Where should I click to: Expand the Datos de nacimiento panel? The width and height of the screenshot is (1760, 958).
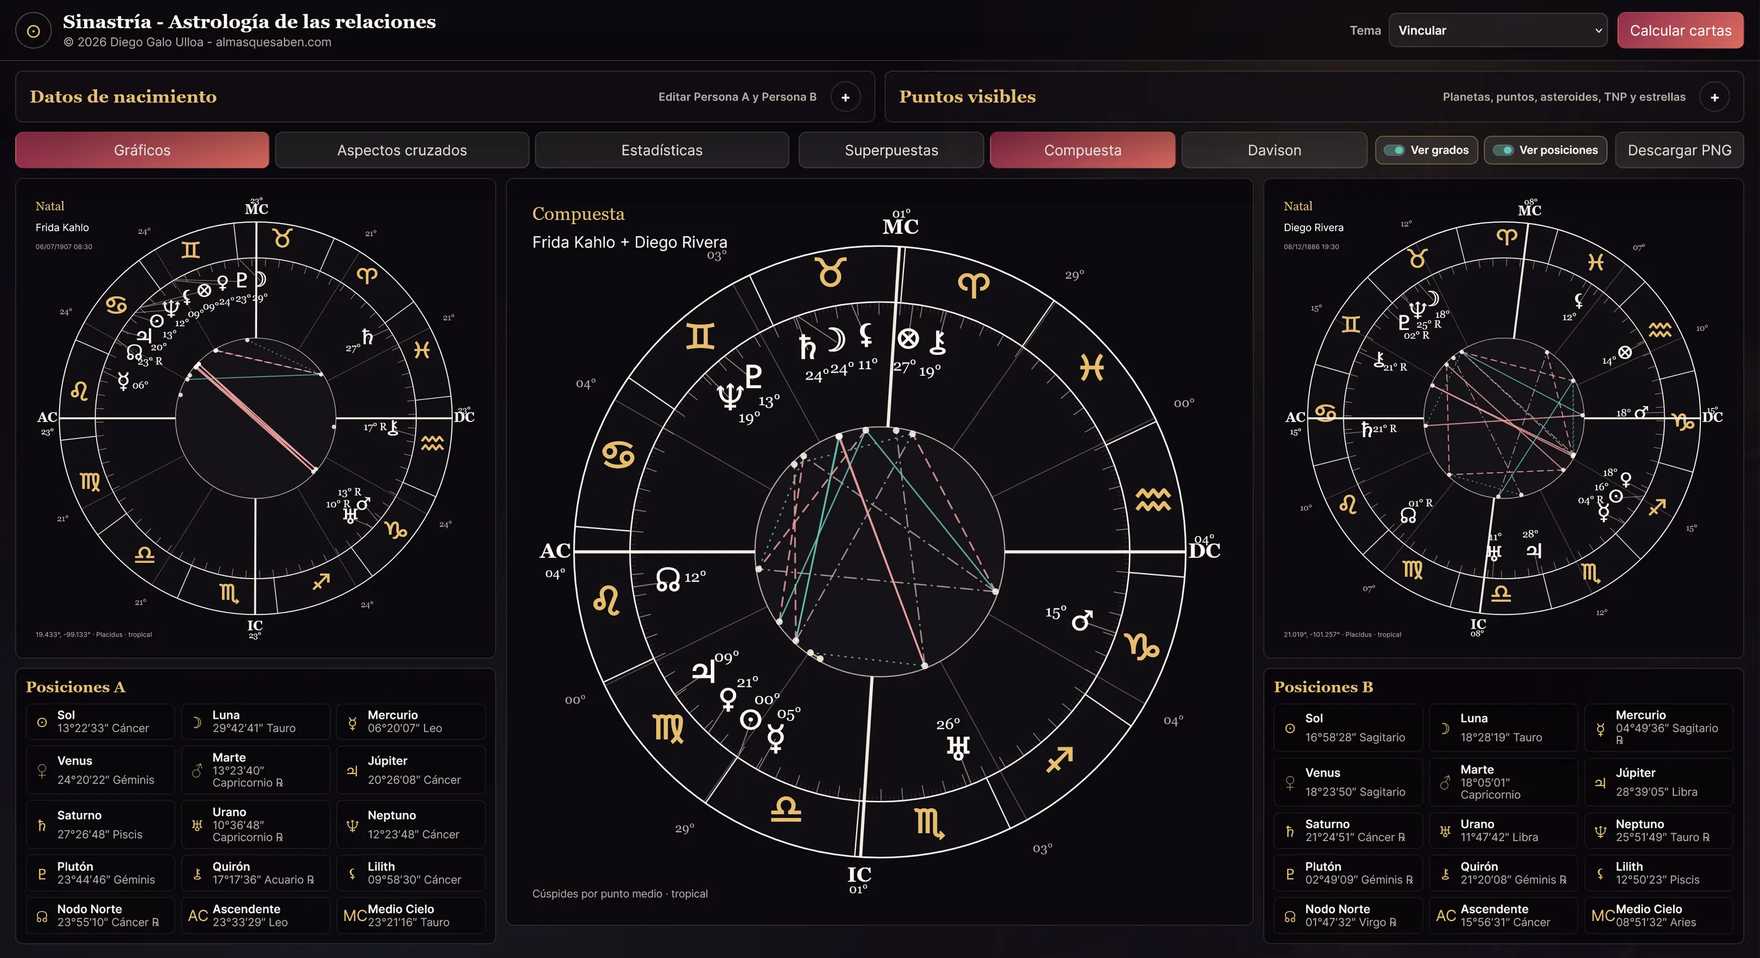(845, 97)
